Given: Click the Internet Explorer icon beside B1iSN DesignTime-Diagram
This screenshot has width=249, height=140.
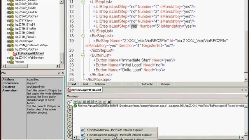Looking at the screenshot, I should tap(83, 135).
